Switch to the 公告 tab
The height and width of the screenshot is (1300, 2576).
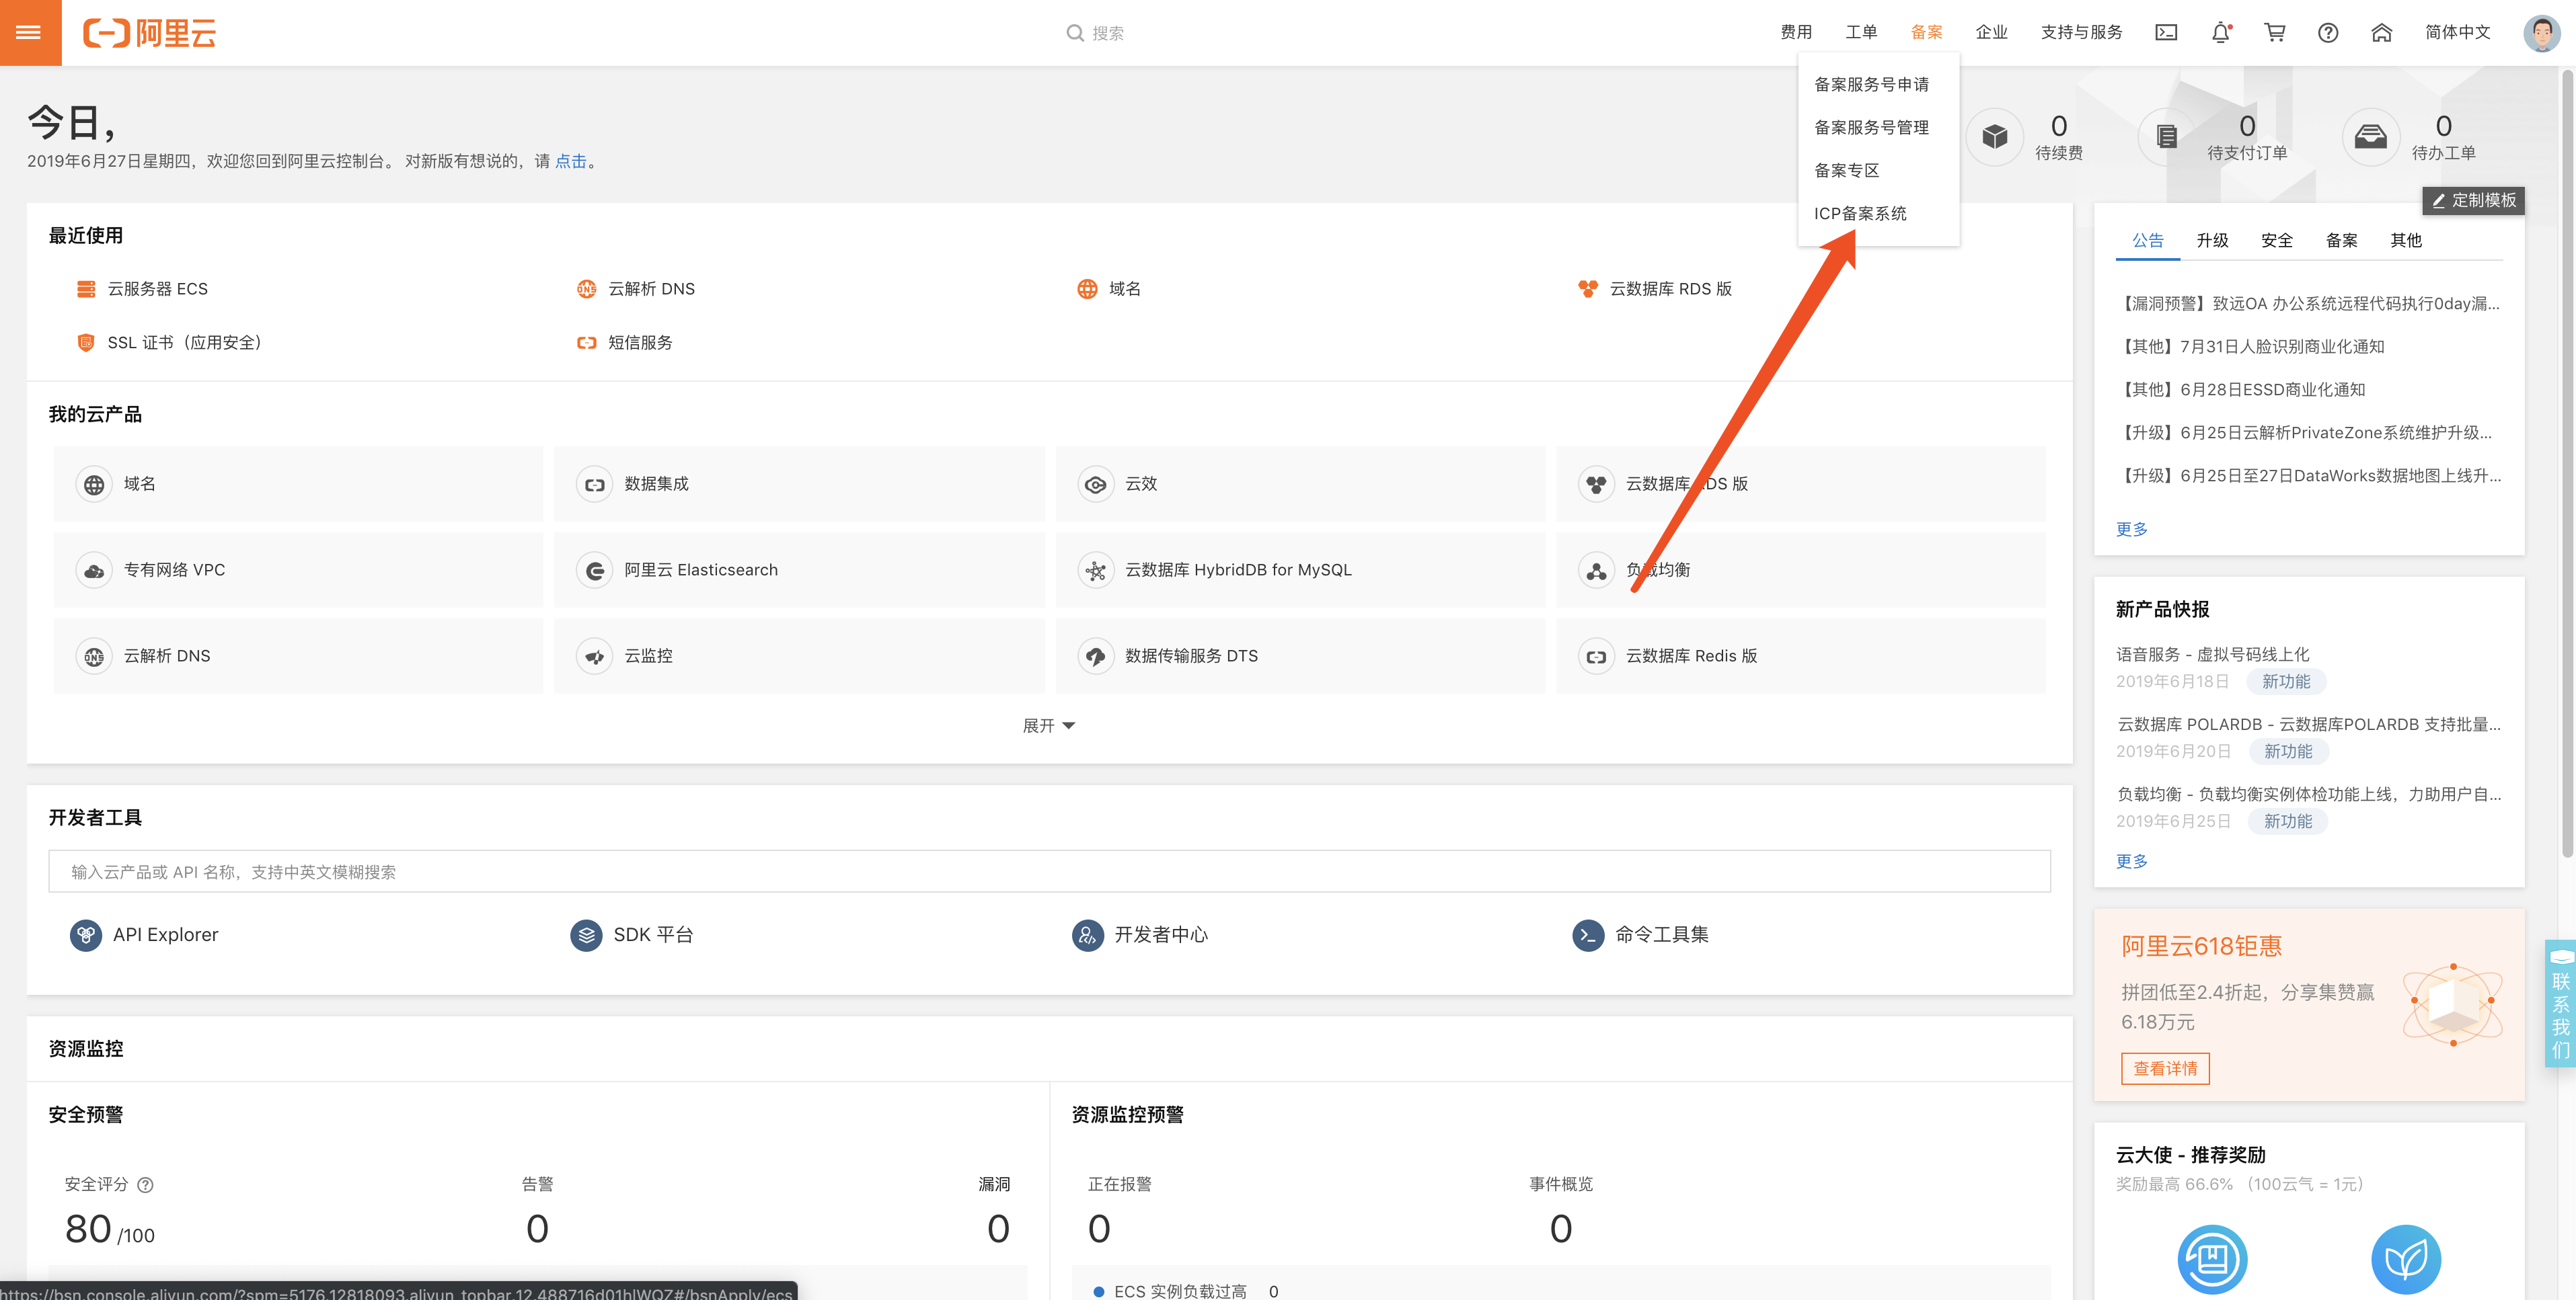click(2147, 241)
